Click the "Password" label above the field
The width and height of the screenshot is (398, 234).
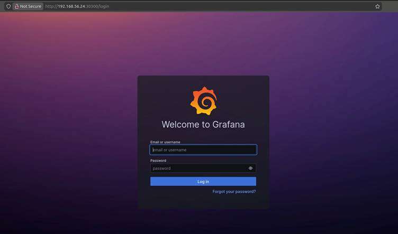tap(158, 161)
